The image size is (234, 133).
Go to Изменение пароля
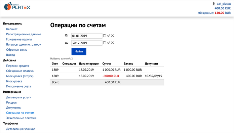coord(19,39)
